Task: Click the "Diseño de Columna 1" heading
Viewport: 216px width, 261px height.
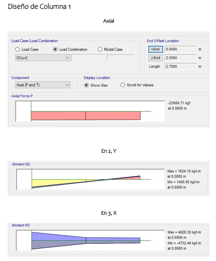Action: pyautogui.click(x=39, y=7)
